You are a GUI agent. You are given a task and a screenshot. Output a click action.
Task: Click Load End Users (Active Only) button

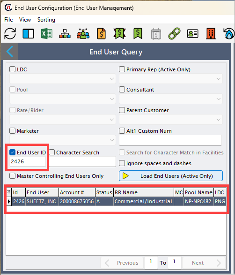coord(171,176)
